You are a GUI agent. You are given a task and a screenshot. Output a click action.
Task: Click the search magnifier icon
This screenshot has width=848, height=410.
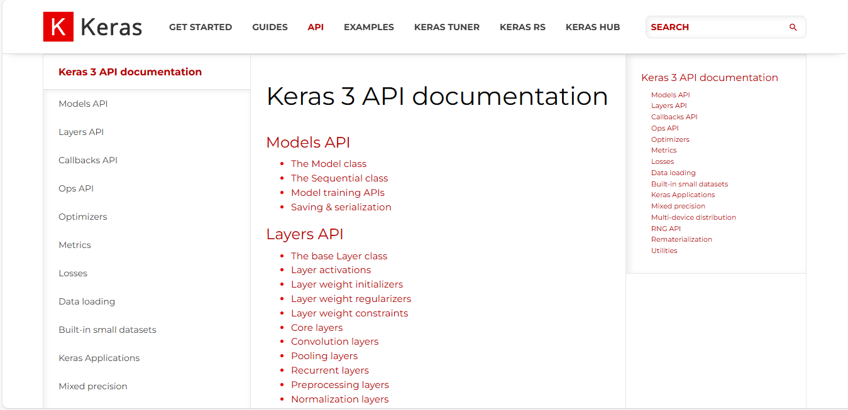click(793, 28)
